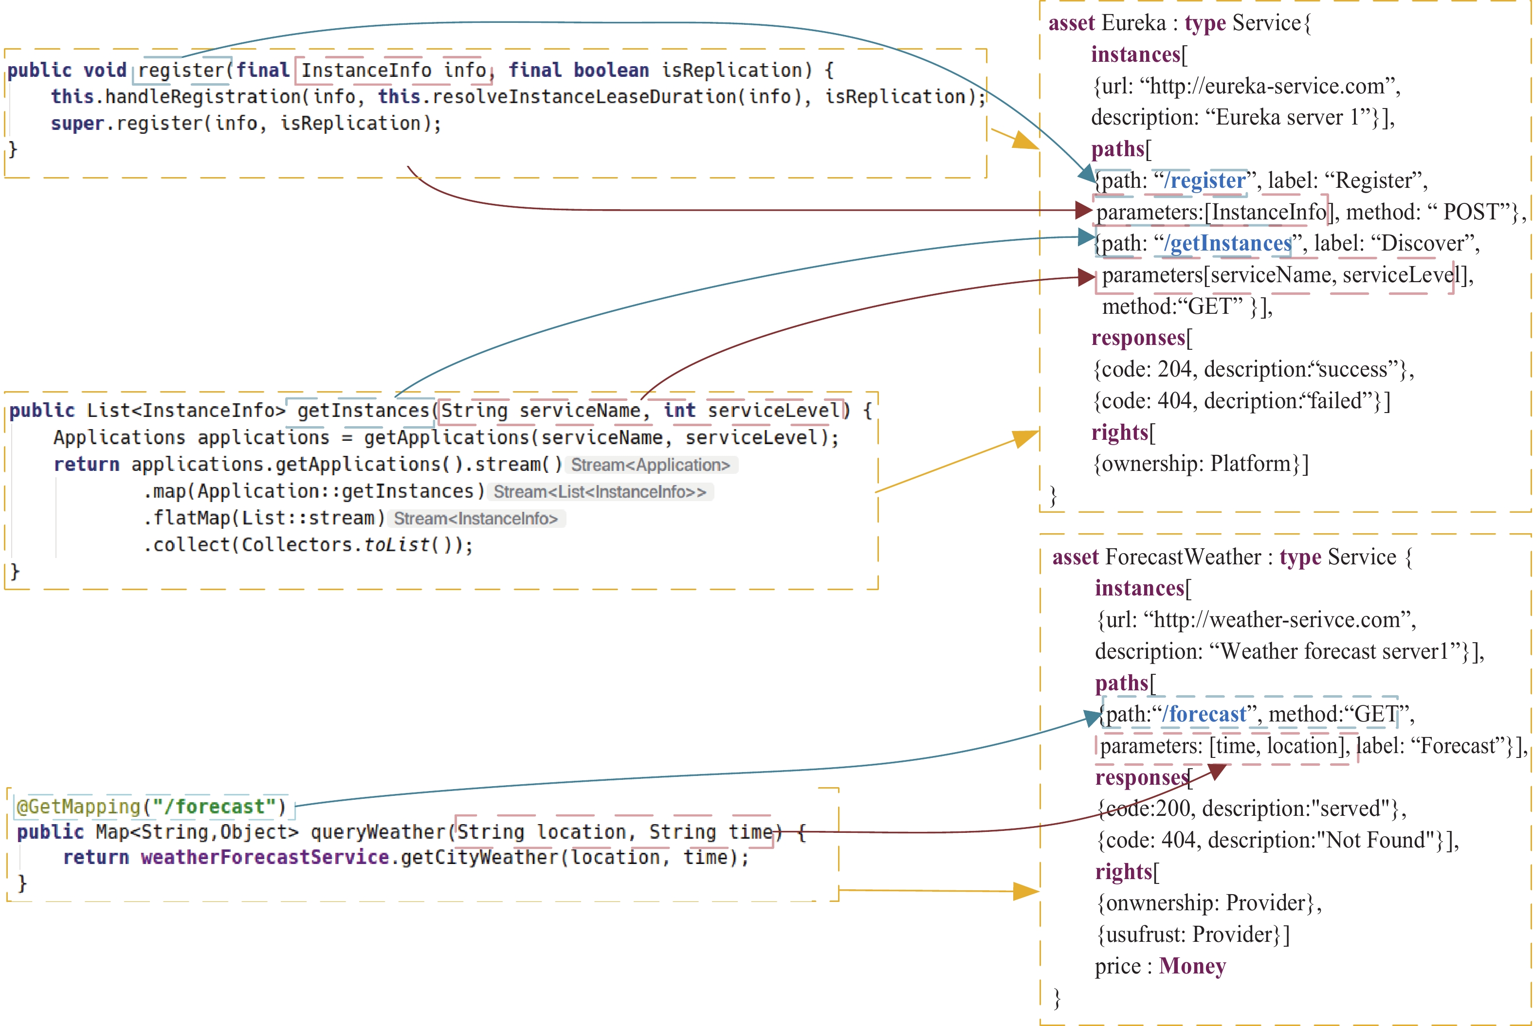Click "{onwnership: Provider}," line

pos(1209,902)
